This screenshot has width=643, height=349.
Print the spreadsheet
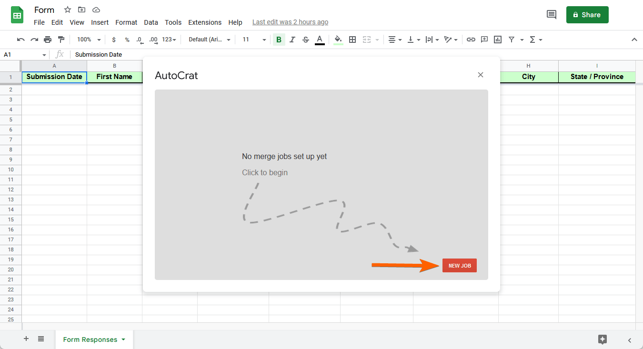(48, 40)
